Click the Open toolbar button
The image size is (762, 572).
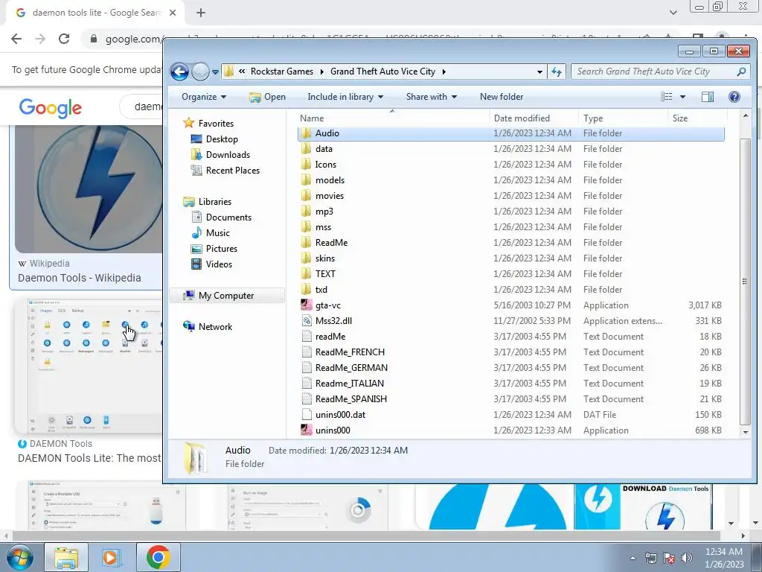pyautogui.click(x=267, y=97)
